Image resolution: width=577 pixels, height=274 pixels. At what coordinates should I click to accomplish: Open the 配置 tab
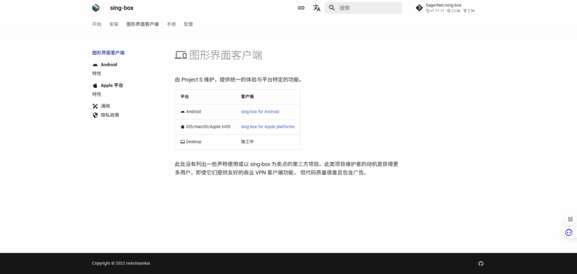(188, 24)
